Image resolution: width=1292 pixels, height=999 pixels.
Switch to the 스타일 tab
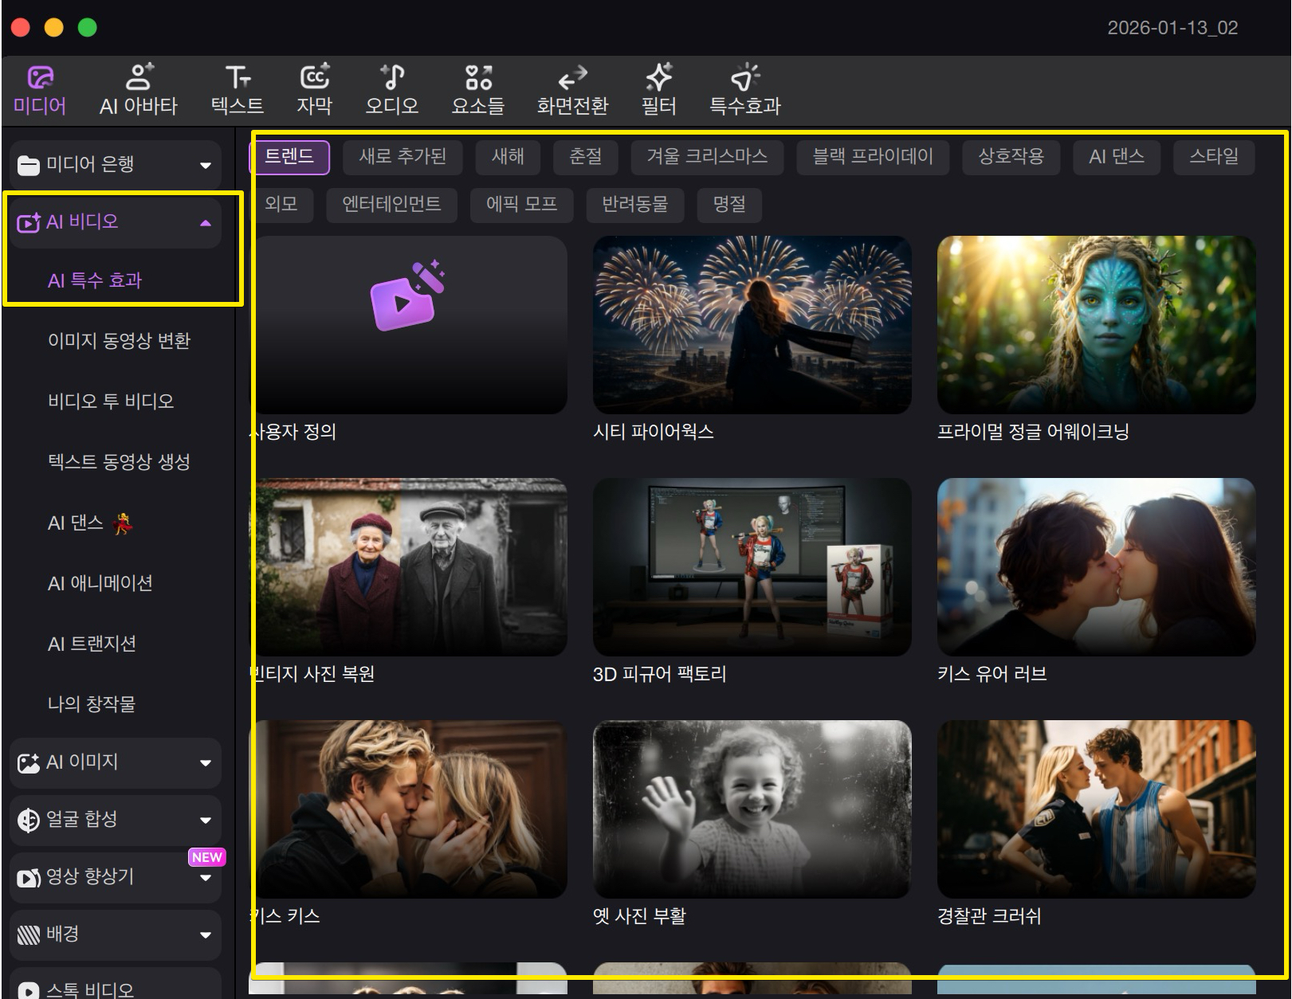(x=1215, y=156)
